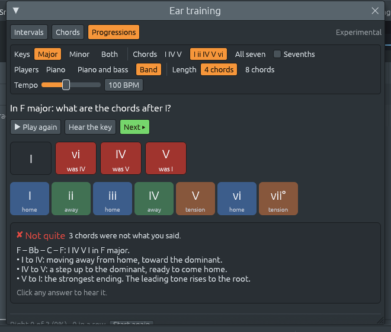Choose 8 chords length

click(260, 69)
